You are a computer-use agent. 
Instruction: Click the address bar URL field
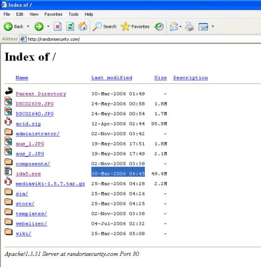tap(140, 39)
